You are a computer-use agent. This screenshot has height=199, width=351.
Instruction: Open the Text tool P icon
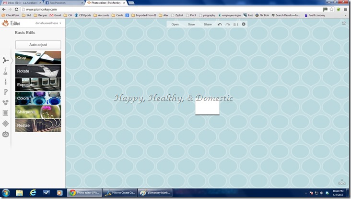pos(6,92)
